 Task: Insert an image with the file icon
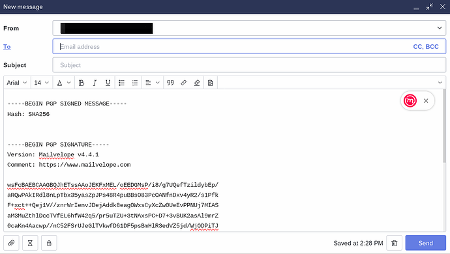[x=211, y=83]
